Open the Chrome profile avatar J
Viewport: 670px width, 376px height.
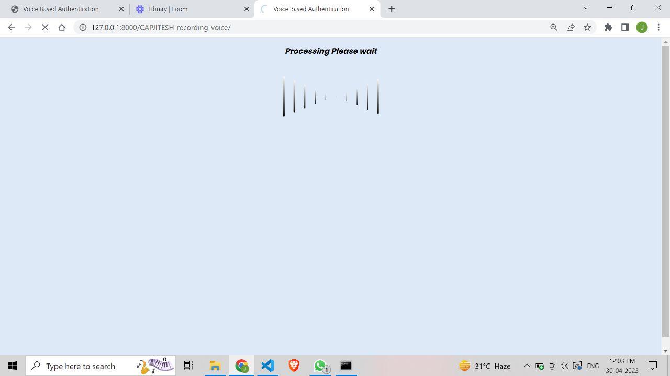(x=642, y=27)
